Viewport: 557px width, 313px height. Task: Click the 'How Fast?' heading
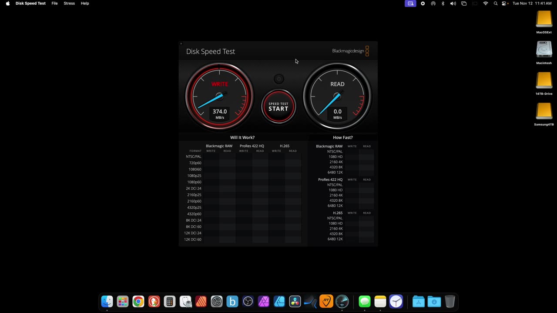343,137
